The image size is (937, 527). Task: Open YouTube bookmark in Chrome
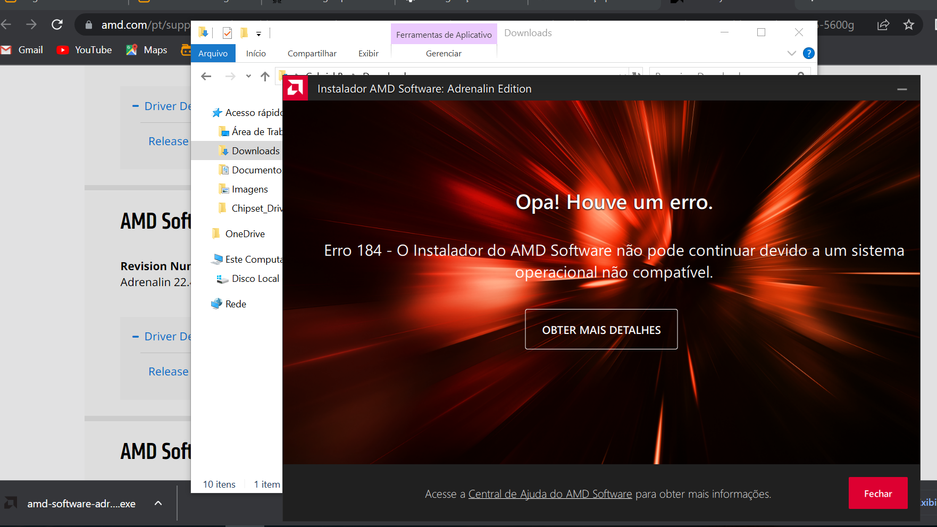[x=85, y=50]
